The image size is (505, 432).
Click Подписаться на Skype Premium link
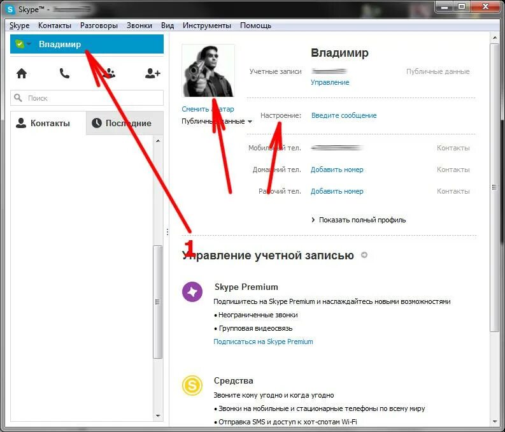[263, 342]
